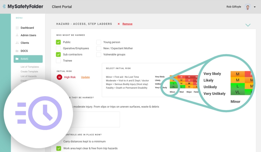
Task: Click the Update risk link
Action: point(85,77)
